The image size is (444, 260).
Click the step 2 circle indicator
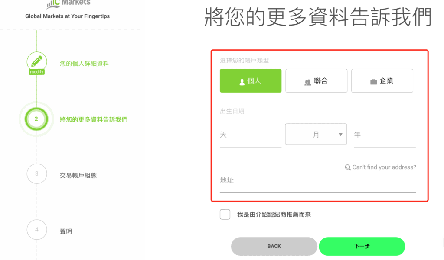36,119
